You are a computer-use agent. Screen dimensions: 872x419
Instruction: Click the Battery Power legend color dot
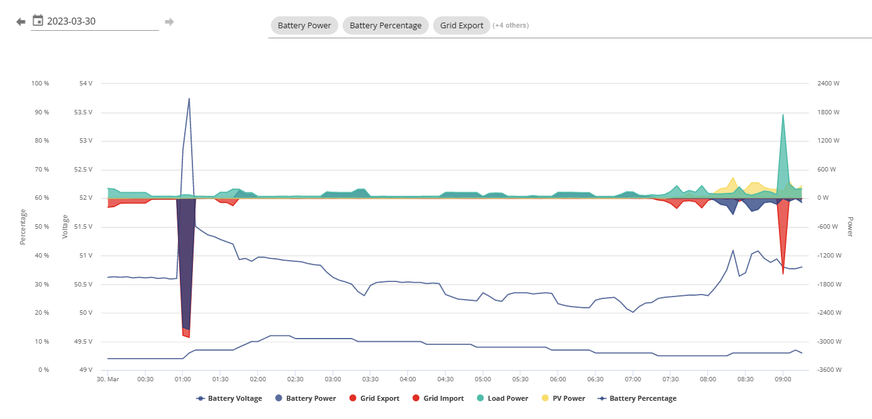pyautogui.click(x=277, y=398)
